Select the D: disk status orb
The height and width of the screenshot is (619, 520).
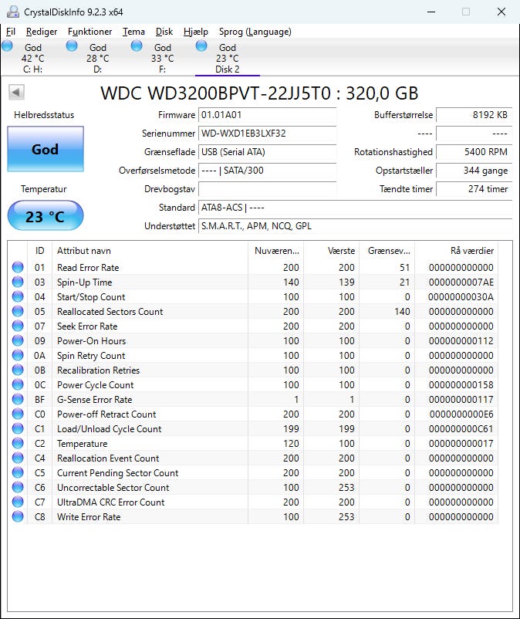coord(72,46)
